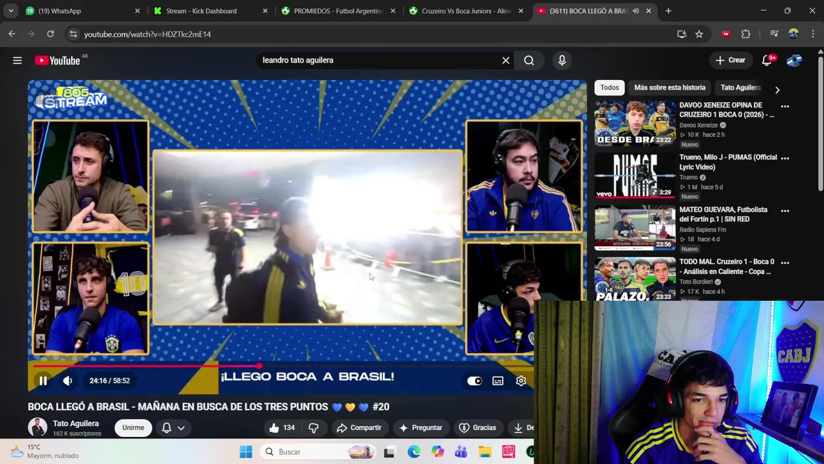The height and width of the screenshot is (464, 824).
Task: Open the red fast-forward extension icon
Action: click(x=726, y=34)
